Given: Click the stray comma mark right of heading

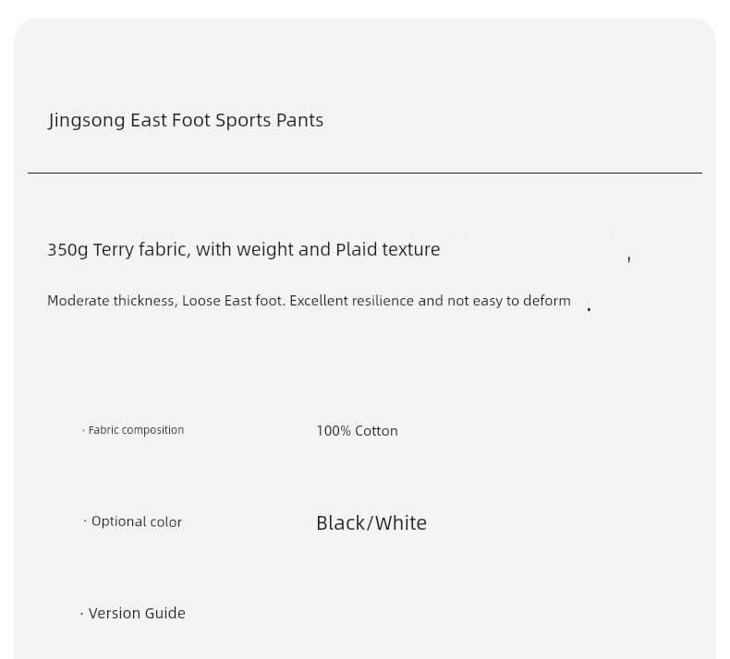Looking at the screenshot, I should 629,259.
